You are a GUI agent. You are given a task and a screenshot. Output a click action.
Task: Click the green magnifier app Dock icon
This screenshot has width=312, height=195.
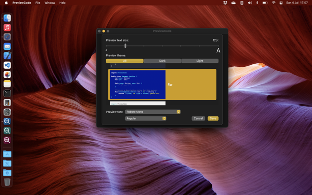(7, 131)
